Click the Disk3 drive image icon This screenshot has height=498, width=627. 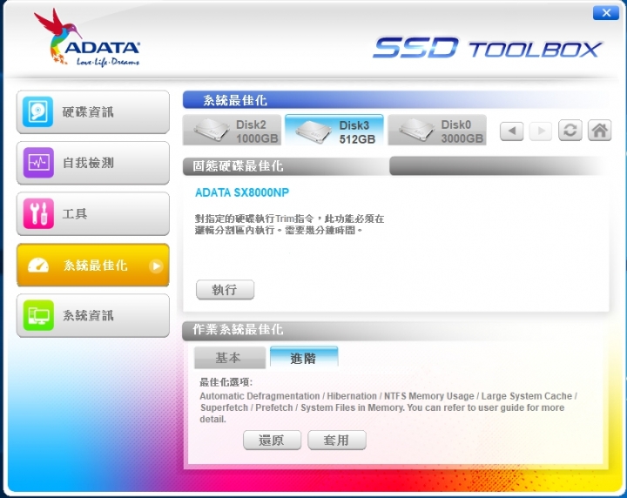pyautogui.click(x=313, y=131)
